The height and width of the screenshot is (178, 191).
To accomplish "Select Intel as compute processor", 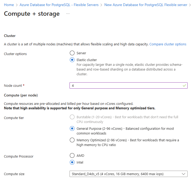I will 72,162.
